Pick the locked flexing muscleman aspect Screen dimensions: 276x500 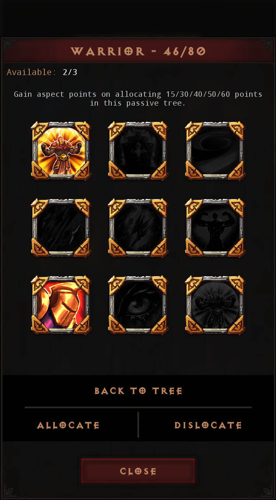click(x=215, y=228)
